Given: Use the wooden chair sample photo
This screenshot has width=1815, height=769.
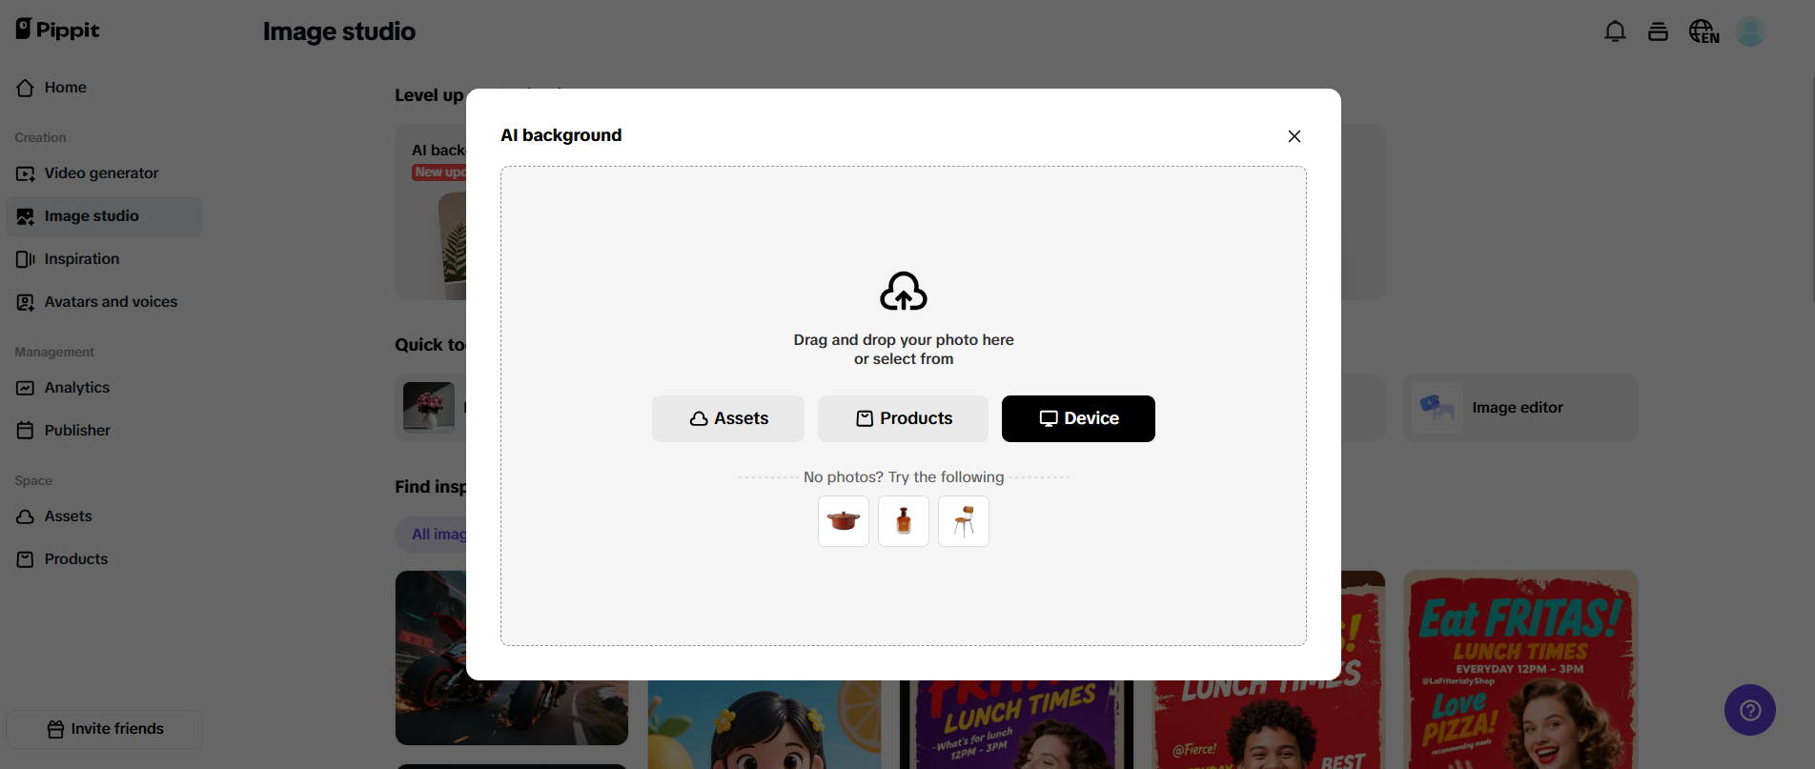Looking at the screenshot, I should coord(964,521).
